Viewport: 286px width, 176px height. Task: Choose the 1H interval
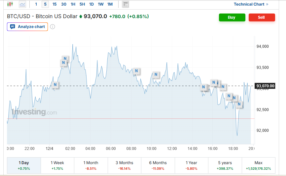pos(73,4)
